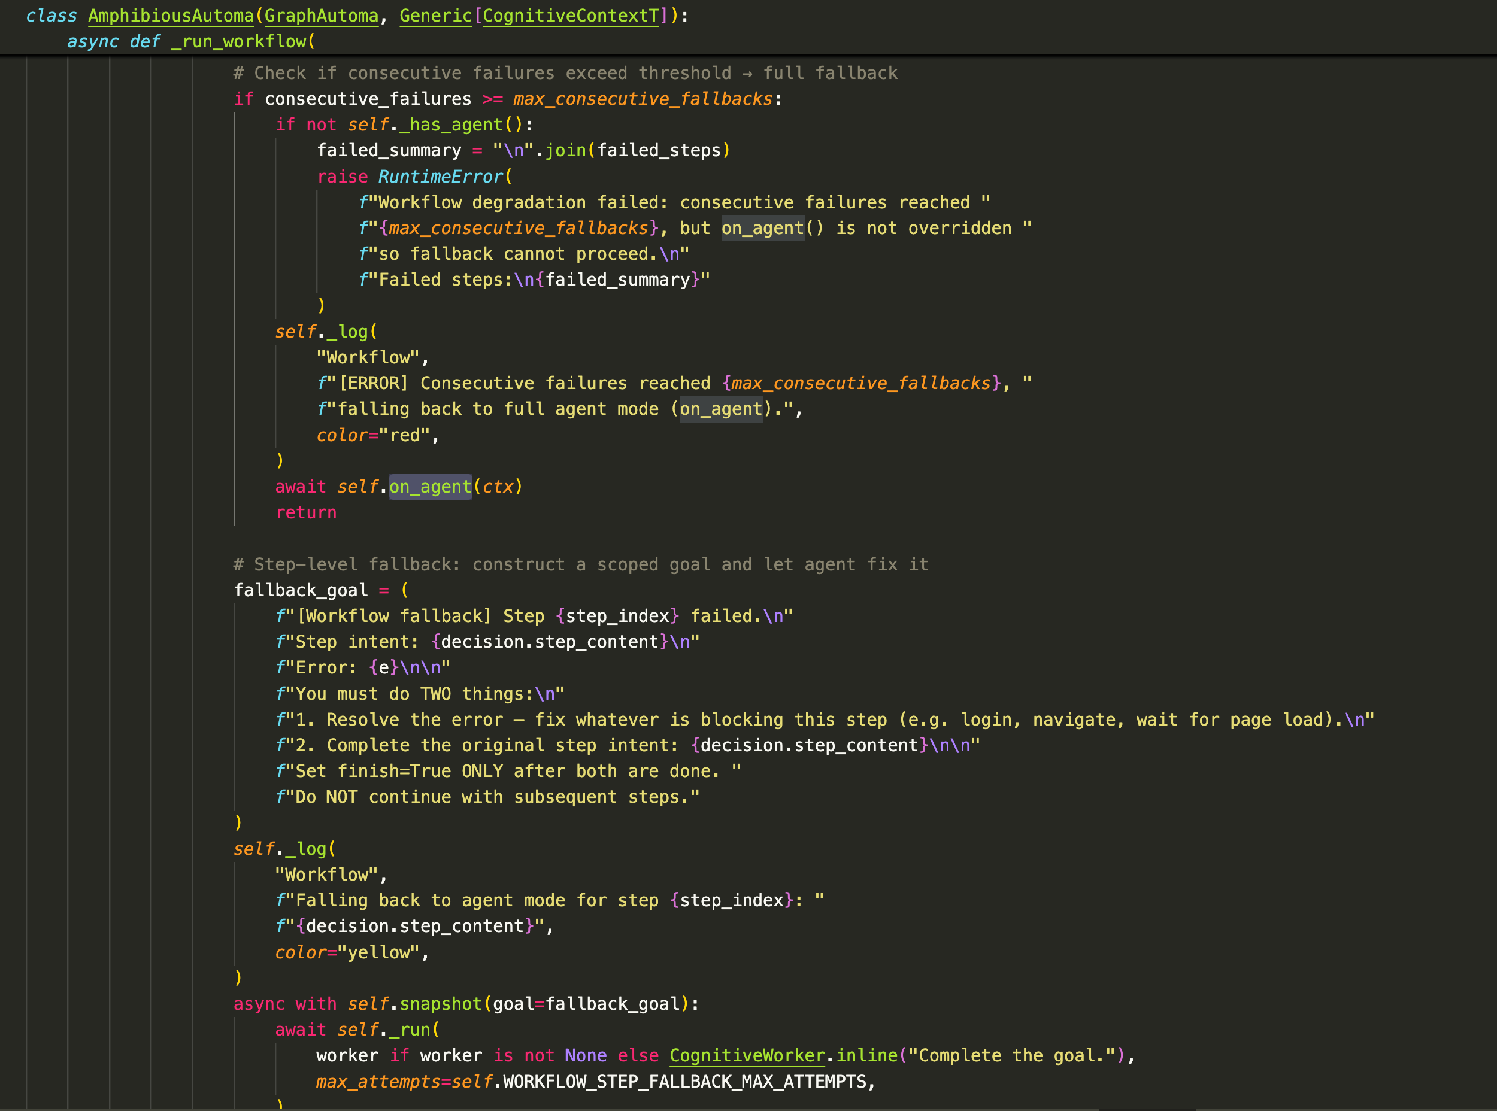Click the underlined GraphAutoma base class name
The image size is (1497, 1111).
[x=321, y=16]
